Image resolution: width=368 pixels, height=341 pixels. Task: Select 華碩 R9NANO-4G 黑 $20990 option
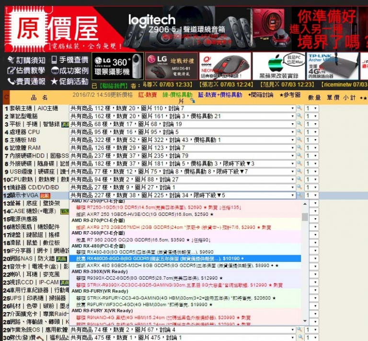click(185, 317)
